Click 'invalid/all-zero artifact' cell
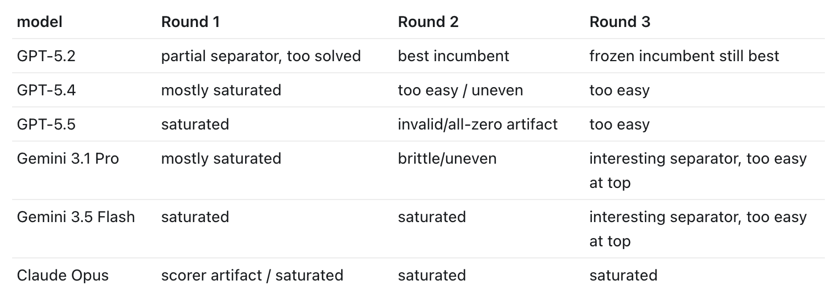Screen dimensions: 837x302 (478, 125)
